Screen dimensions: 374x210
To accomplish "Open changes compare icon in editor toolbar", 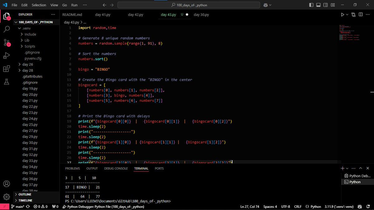I will pos(353,14).
